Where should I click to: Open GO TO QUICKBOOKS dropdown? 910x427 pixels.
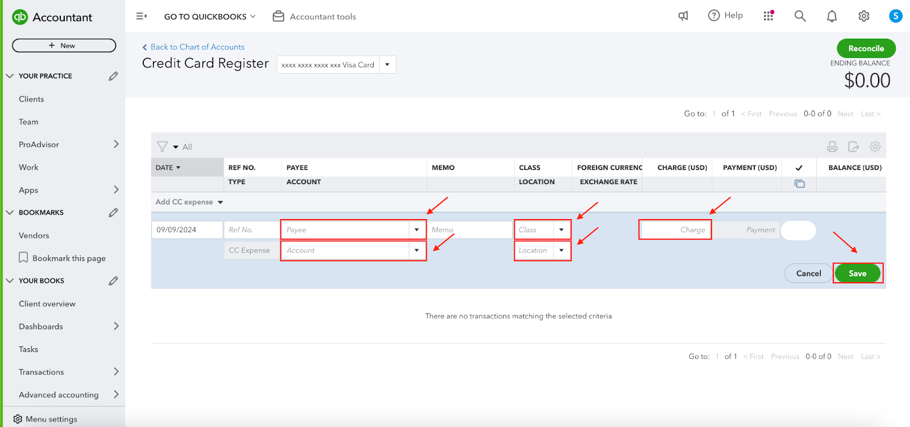click(x=210, y=16)
